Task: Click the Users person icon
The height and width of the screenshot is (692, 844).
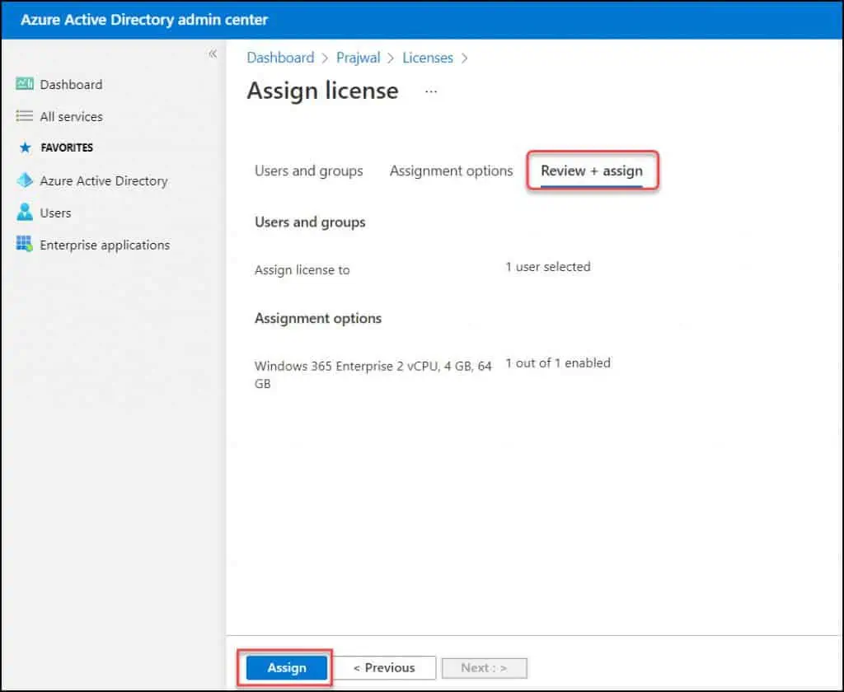Action: pos(24,212)
